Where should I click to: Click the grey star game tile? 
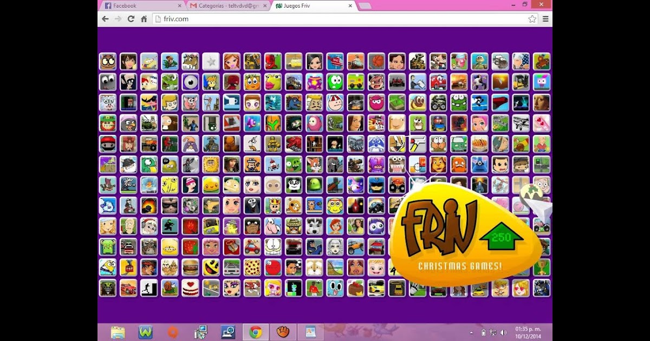(211, 61)
